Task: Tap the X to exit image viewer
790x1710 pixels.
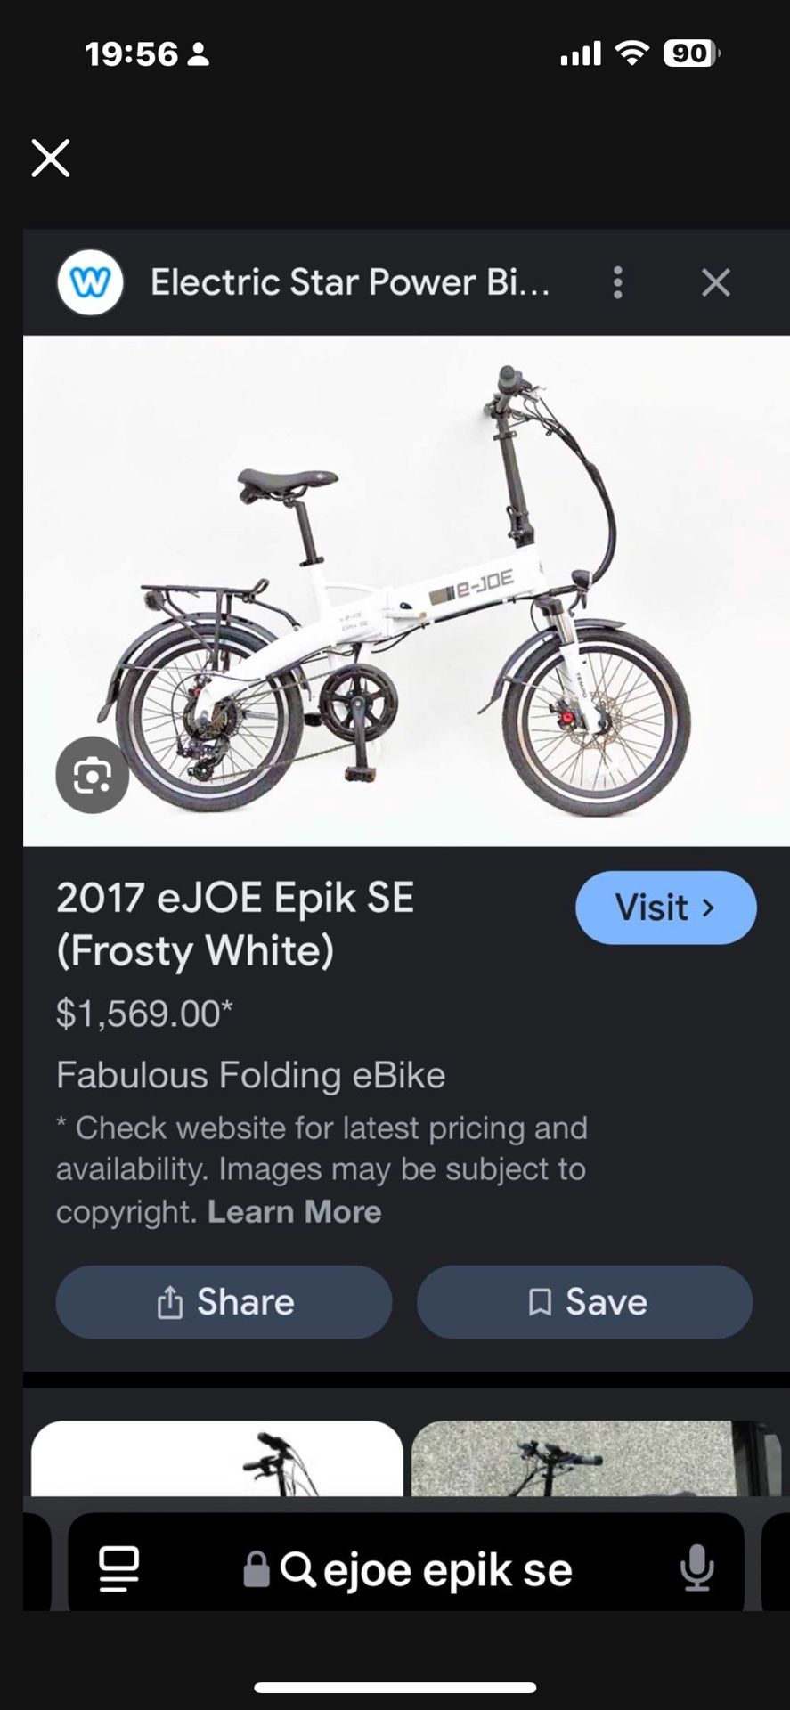Action: (x=51, y=159)
